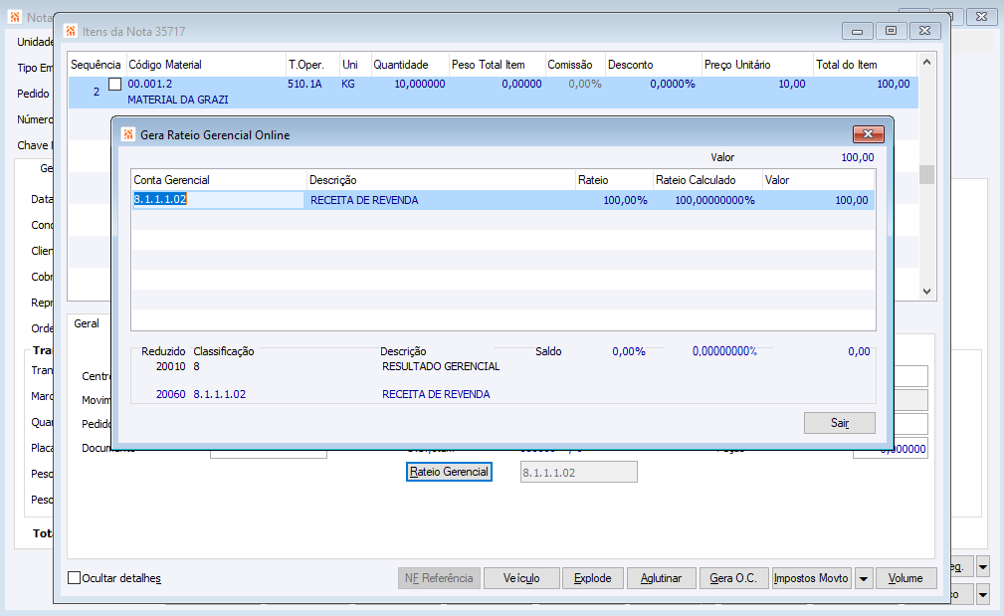Screen dimensions: 1004x616
Task: Click the Código Material column header
Action: [205, 65]
